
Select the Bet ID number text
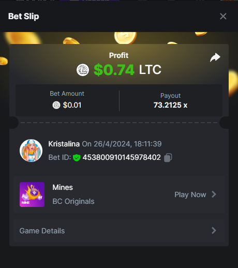pyautogui.click(x=122, y=157)
